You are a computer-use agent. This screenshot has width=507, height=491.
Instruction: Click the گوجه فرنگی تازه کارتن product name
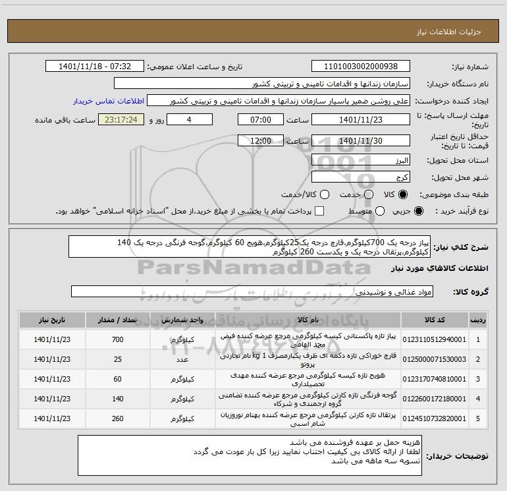click(308, 399)
